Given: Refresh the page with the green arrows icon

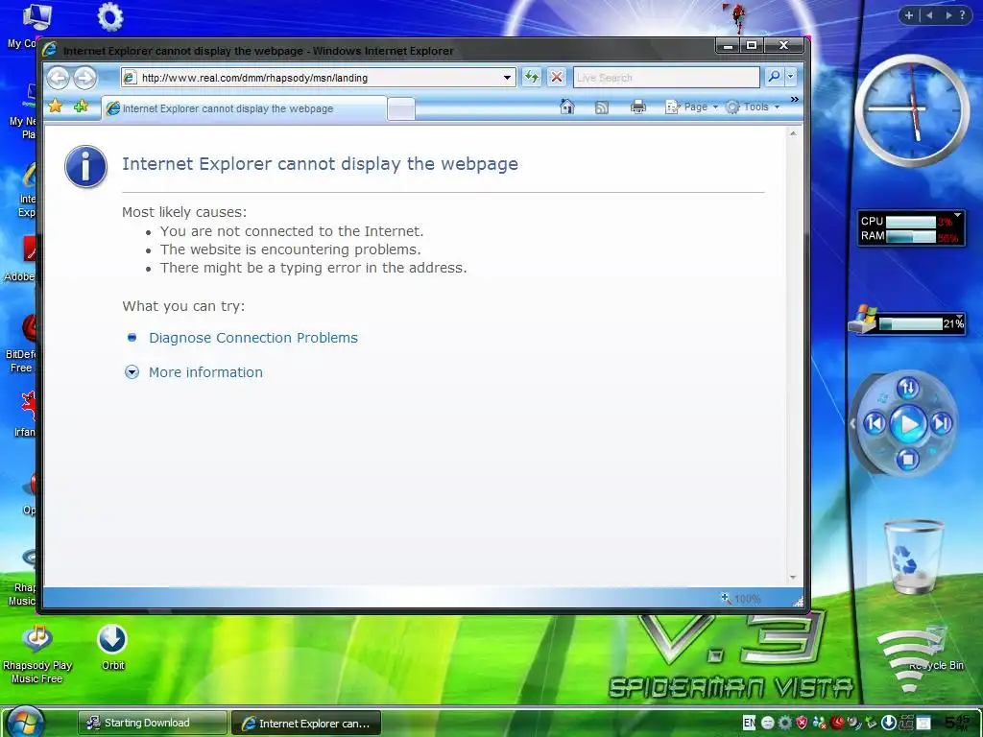Looking at the screenshot, I should 532,77.
